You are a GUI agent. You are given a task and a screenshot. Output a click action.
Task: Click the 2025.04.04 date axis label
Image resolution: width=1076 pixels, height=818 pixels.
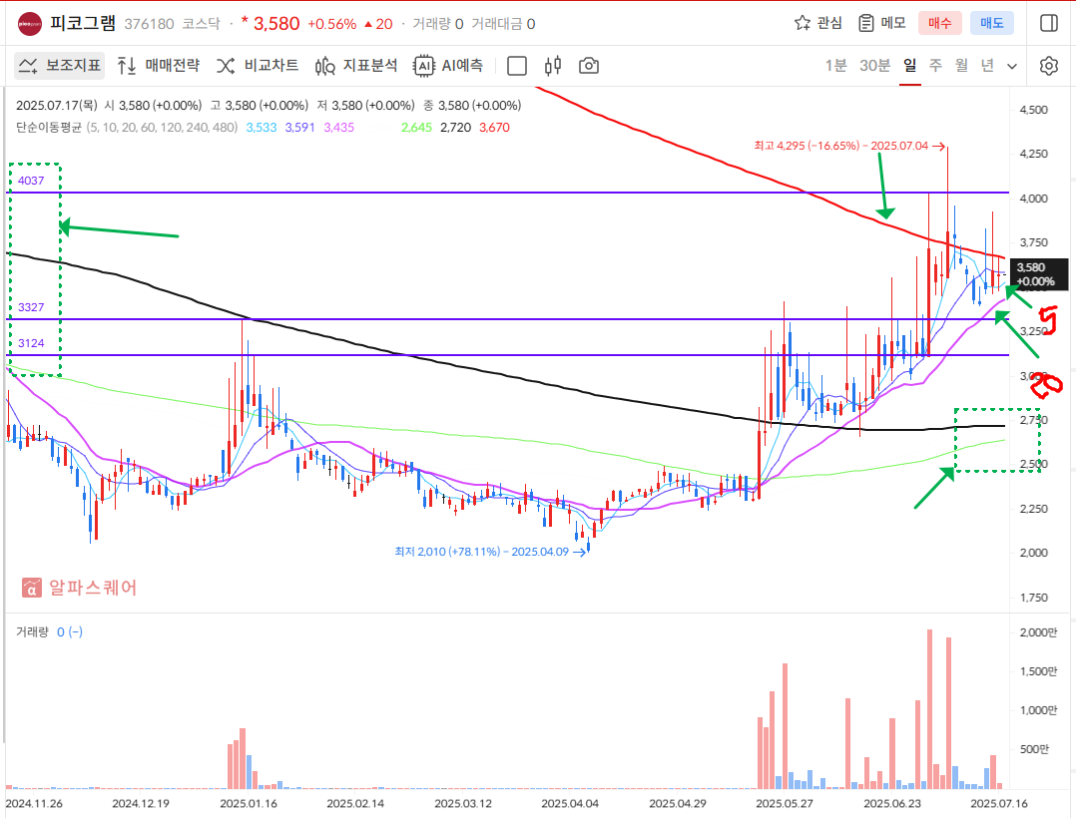coord(570,804)
